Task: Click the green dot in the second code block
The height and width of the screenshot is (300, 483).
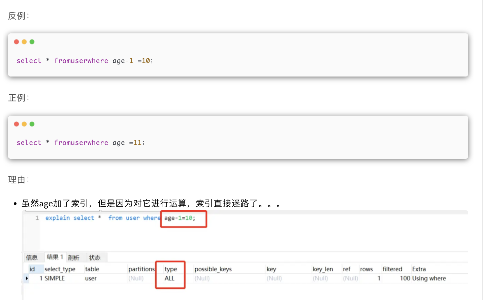Action: [x=32, y=124]
